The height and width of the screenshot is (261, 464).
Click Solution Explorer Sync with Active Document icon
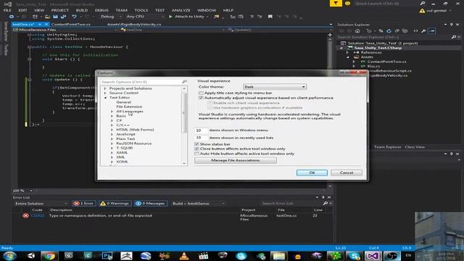tap(381, 30)
